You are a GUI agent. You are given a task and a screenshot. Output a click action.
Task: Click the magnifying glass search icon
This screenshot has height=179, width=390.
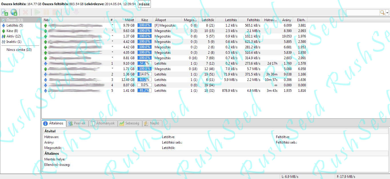click(382, 13)
